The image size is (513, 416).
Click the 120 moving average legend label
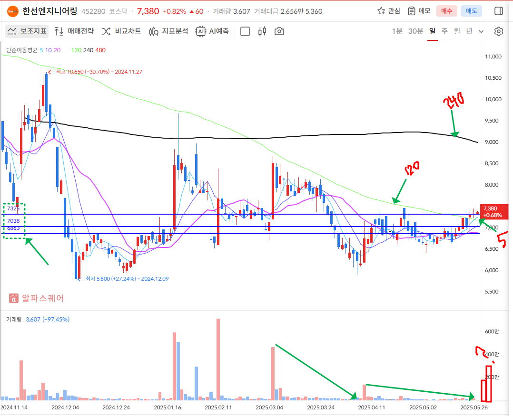click(76, 50)
